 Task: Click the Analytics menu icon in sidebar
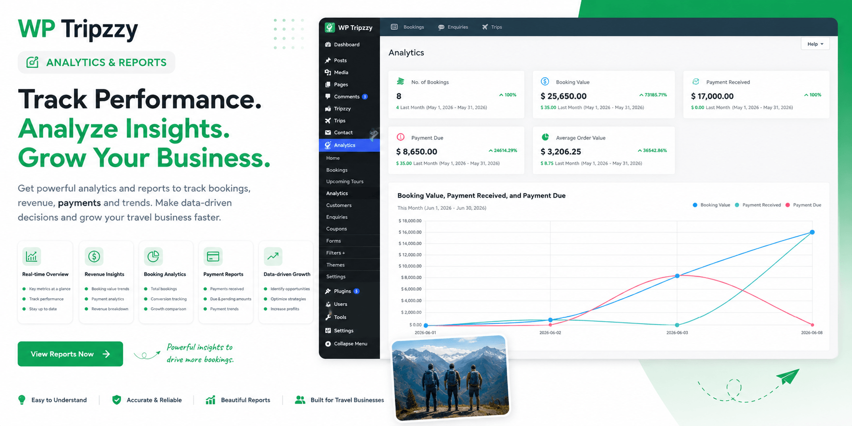point(328,145)
